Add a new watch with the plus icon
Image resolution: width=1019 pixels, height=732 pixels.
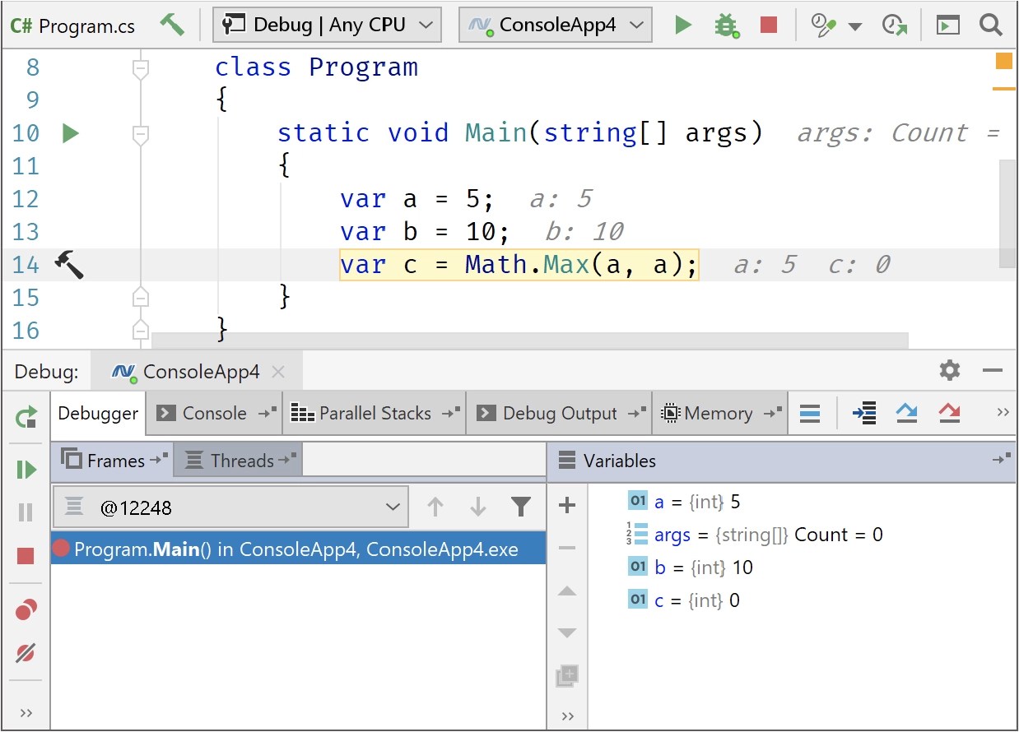[x=566, y=505]
